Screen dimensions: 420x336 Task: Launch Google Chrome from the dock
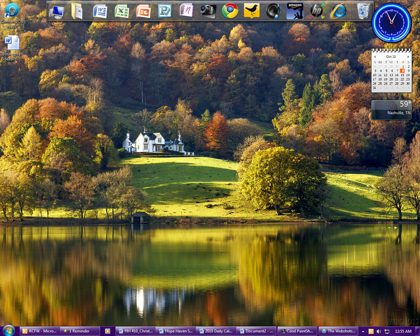(x=230, y=11)
